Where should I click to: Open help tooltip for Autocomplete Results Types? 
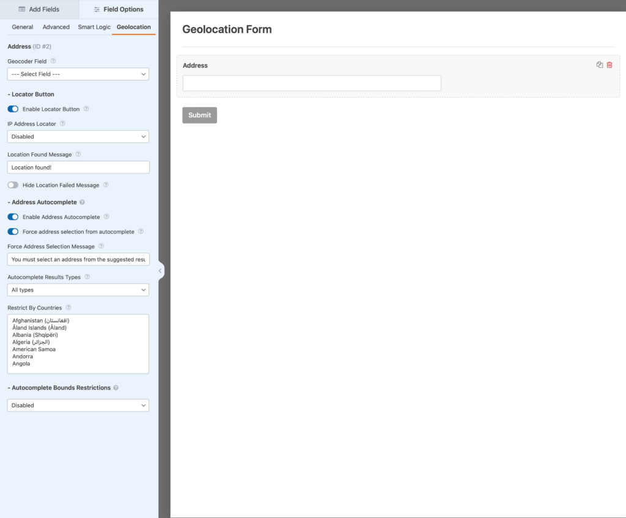pos(87,277)
